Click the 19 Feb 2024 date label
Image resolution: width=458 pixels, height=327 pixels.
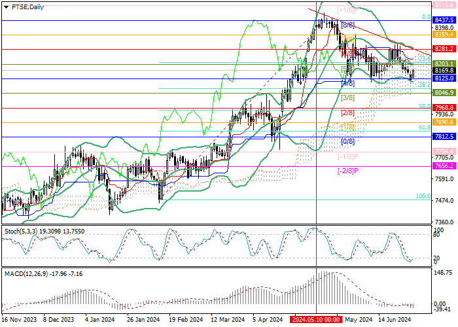(x=186, y=320)
